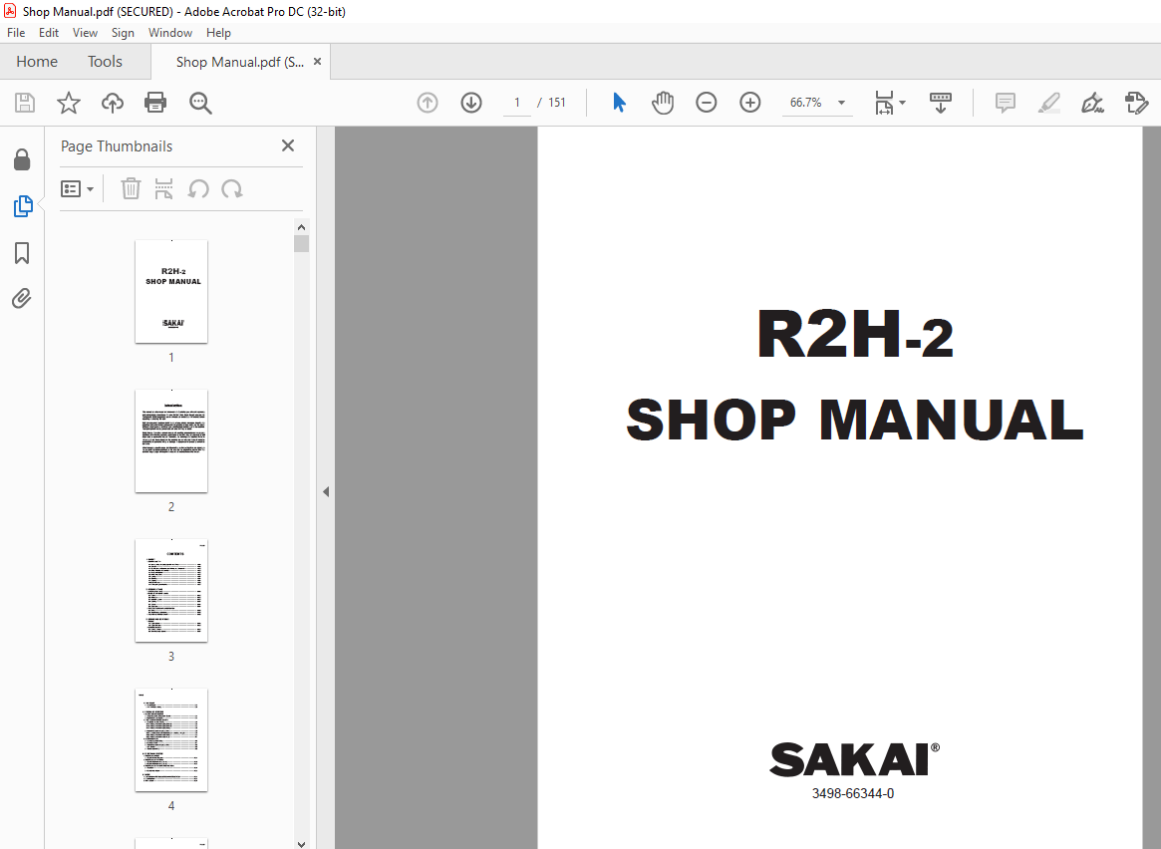Select page 1 thumbnail
The width and height of the screenshot is (1161, 849).
171,292
